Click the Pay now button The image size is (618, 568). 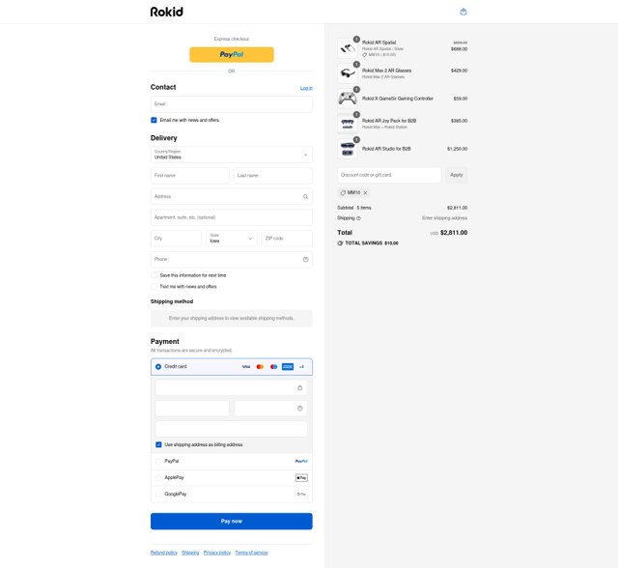pos(232,521)
